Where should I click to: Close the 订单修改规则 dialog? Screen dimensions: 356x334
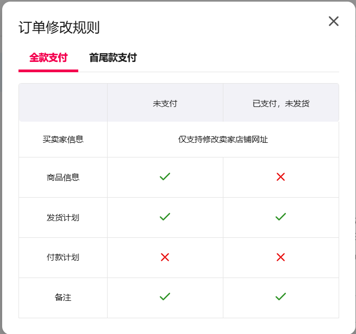(x=333, y=21)
